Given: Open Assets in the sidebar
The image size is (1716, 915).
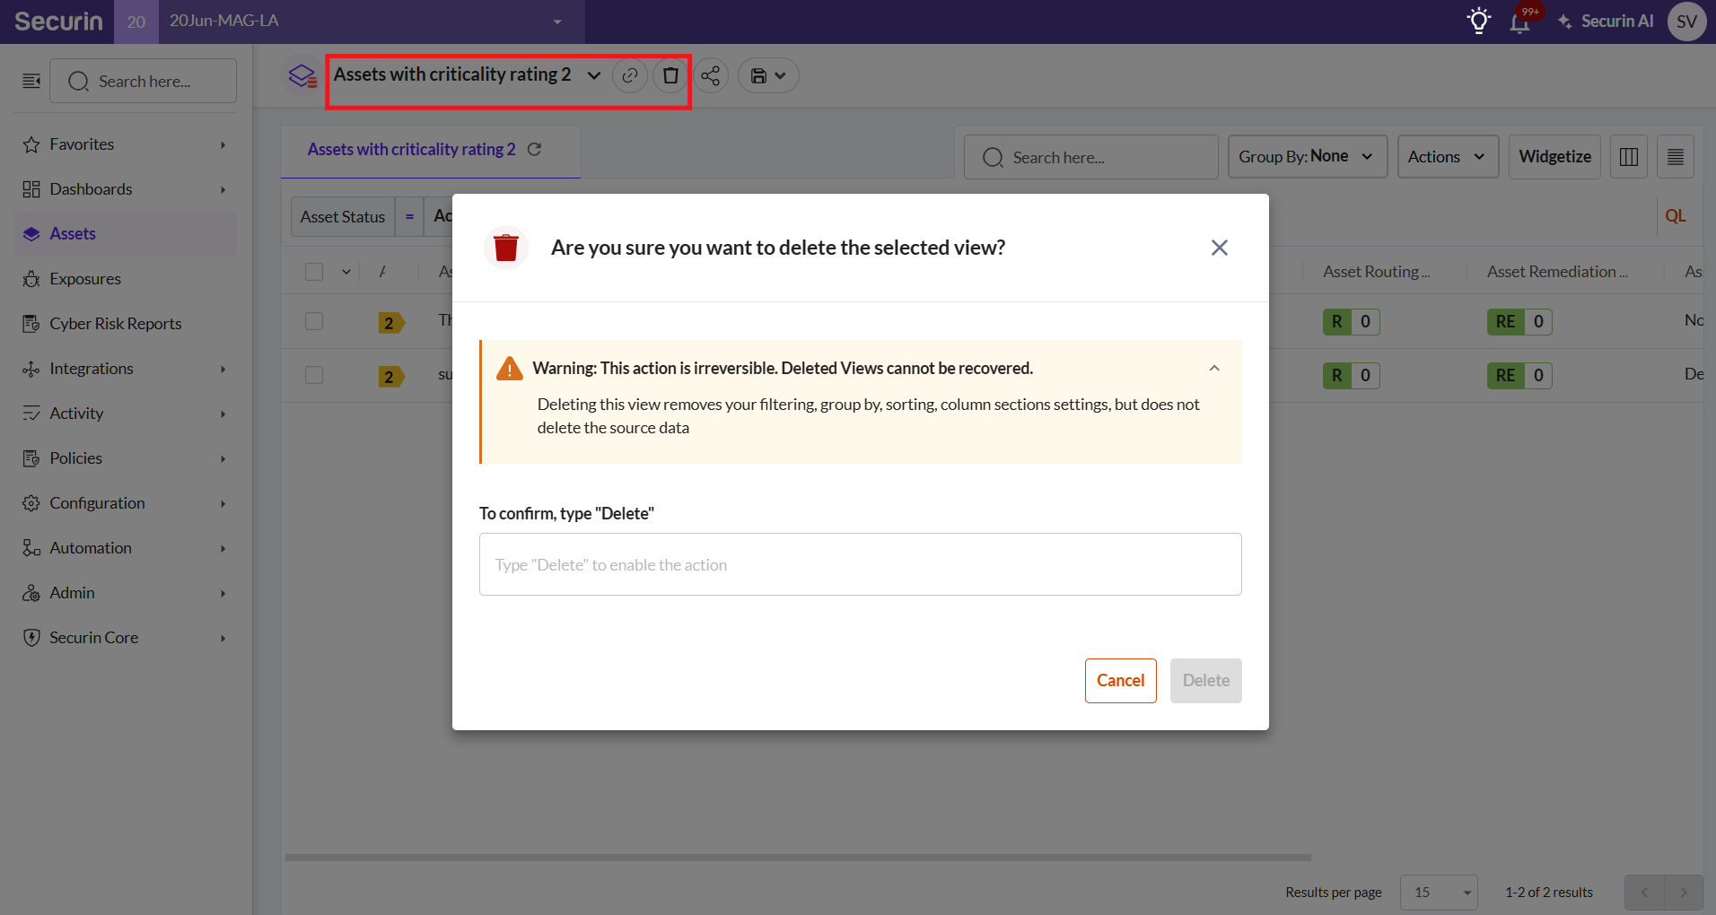Looking at the screenshot, I should tap(126, 234).
